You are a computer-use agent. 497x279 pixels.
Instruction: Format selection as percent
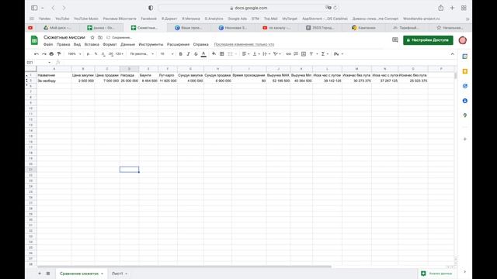point(96,54)
